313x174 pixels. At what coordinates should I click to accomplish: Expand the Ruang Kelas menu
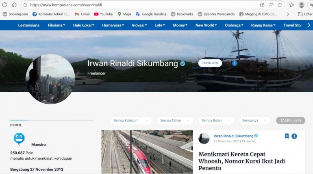click(x=263, y=25)
